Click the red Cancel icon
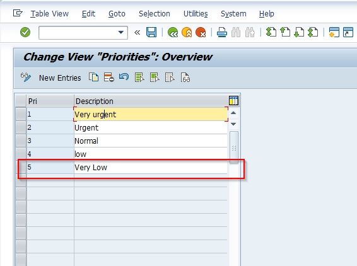This screenshot has width=357, height=266. [201, 32]
